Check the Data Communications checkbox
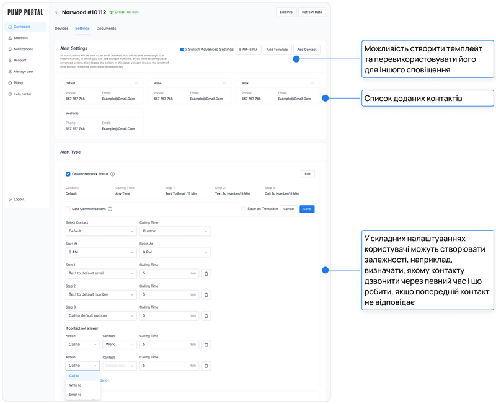 (x=68, y=209)
